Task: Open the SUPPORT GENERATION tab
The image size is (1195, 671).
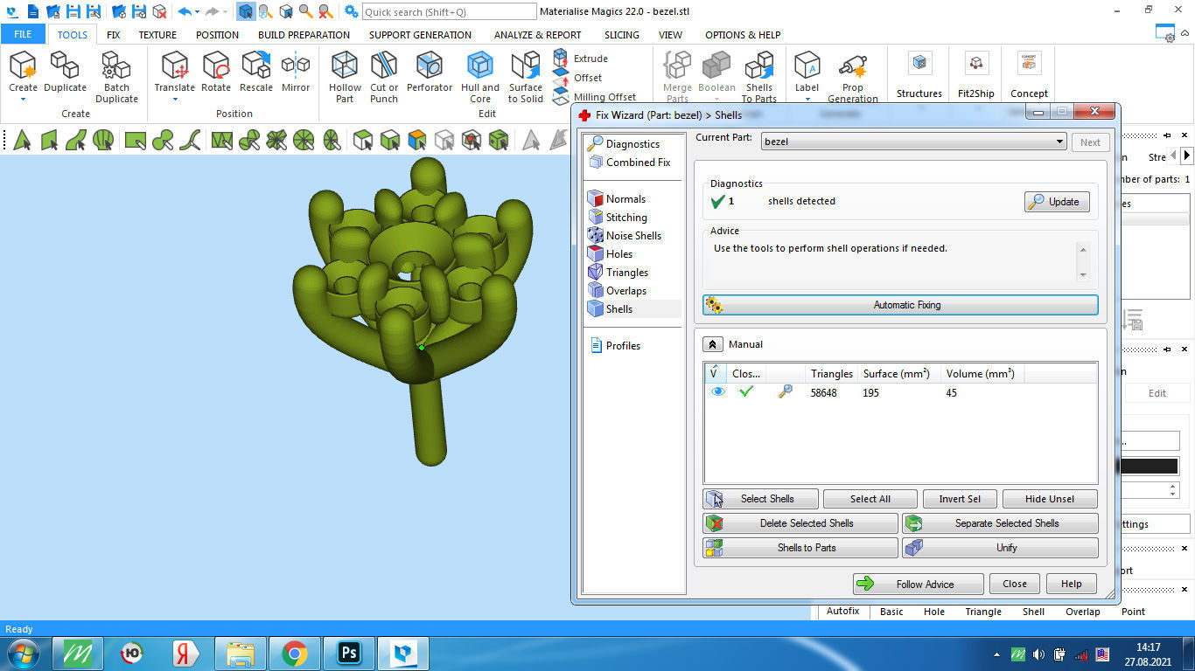Action: pos(420,35)
